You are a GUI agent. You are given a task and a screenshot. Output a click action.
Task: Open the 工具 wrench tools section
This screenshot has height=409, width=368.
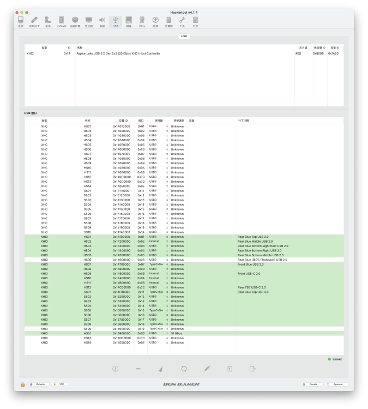(x=182, y=22)
